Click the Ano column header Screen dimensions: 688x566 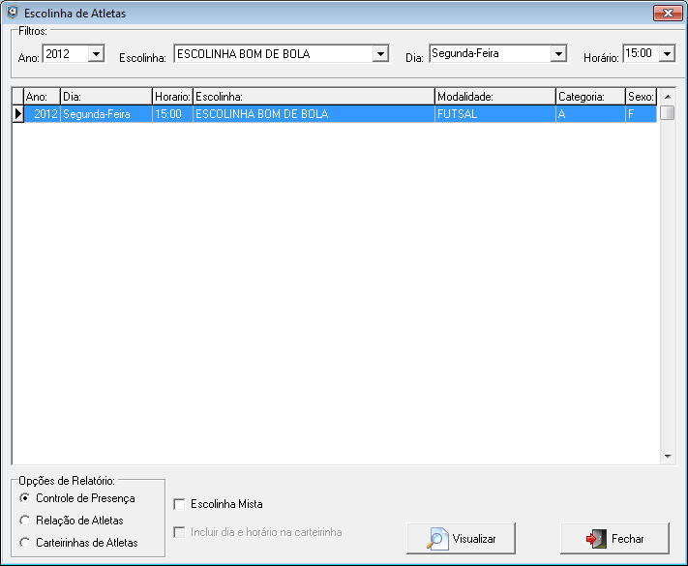[42, 97]
